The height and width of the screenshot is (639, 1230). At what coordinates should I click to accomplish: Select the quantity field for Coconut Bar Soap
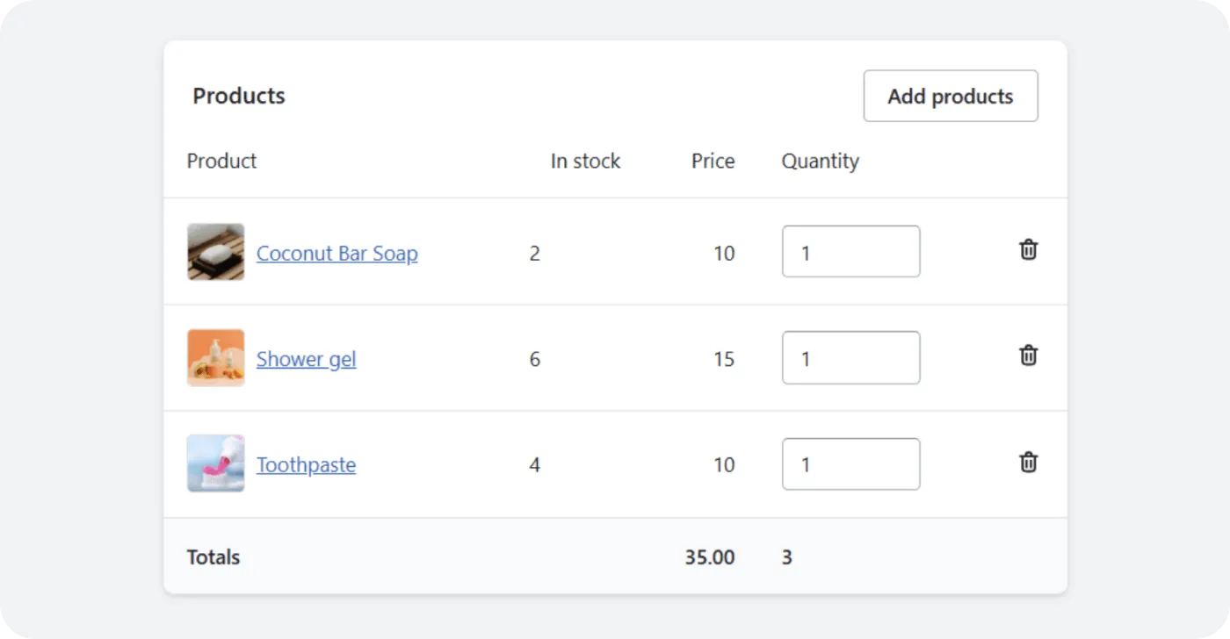850,251
